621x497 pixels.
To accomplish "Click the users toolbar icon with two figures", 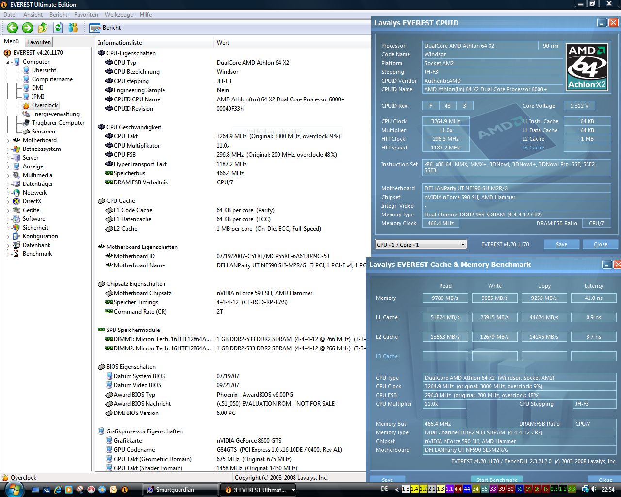I will (73, 28).
